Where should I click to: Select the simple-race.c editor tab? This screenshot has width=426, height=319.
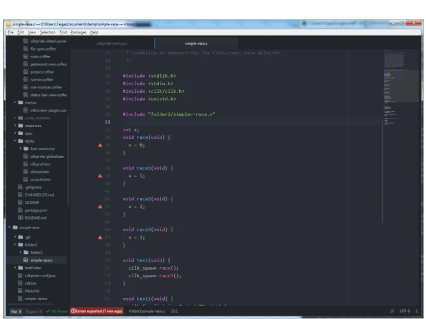point(196,44)
